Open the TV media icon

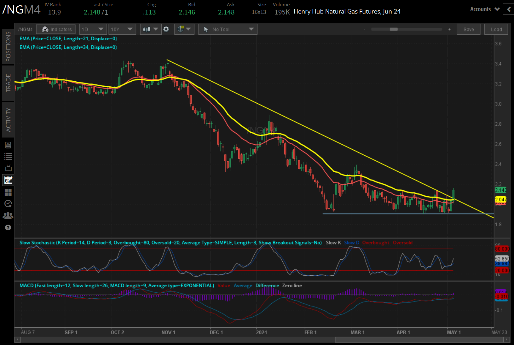coord(8,168)
